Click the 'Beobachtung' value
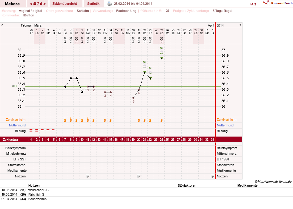The width and height of the screenshot is (293, 209). click(x=126, y=11)
